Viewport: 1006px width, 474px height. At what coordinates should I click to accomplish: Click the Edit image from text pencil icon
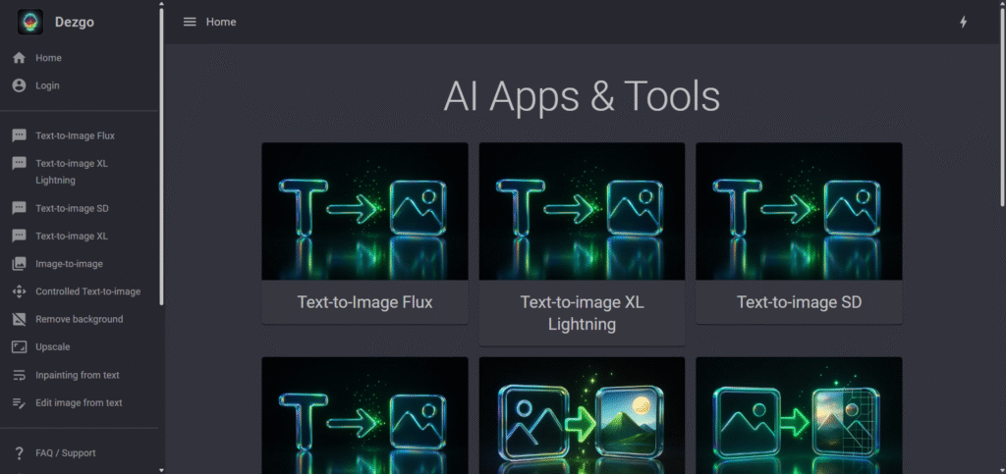click(x=20, y=403)
